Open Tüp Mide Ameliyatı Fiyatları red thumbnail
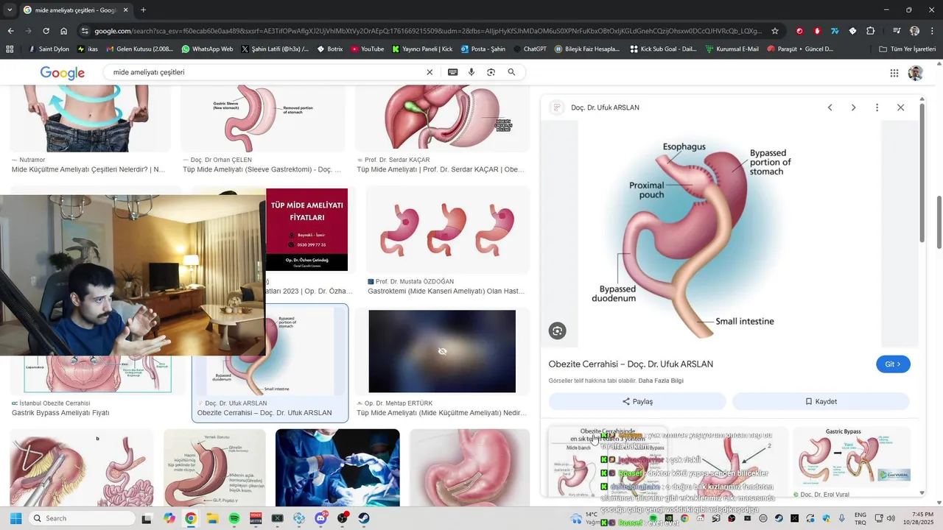 click(x=307, y=230)
